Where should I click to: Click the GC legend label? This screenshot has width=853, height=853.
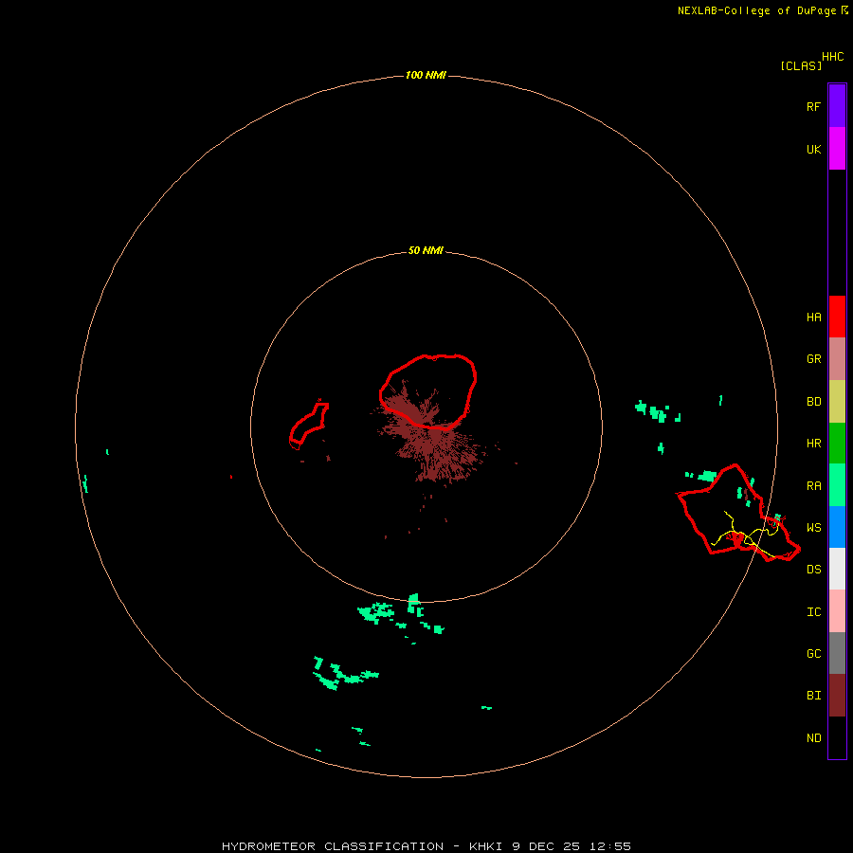click(813, 654)
